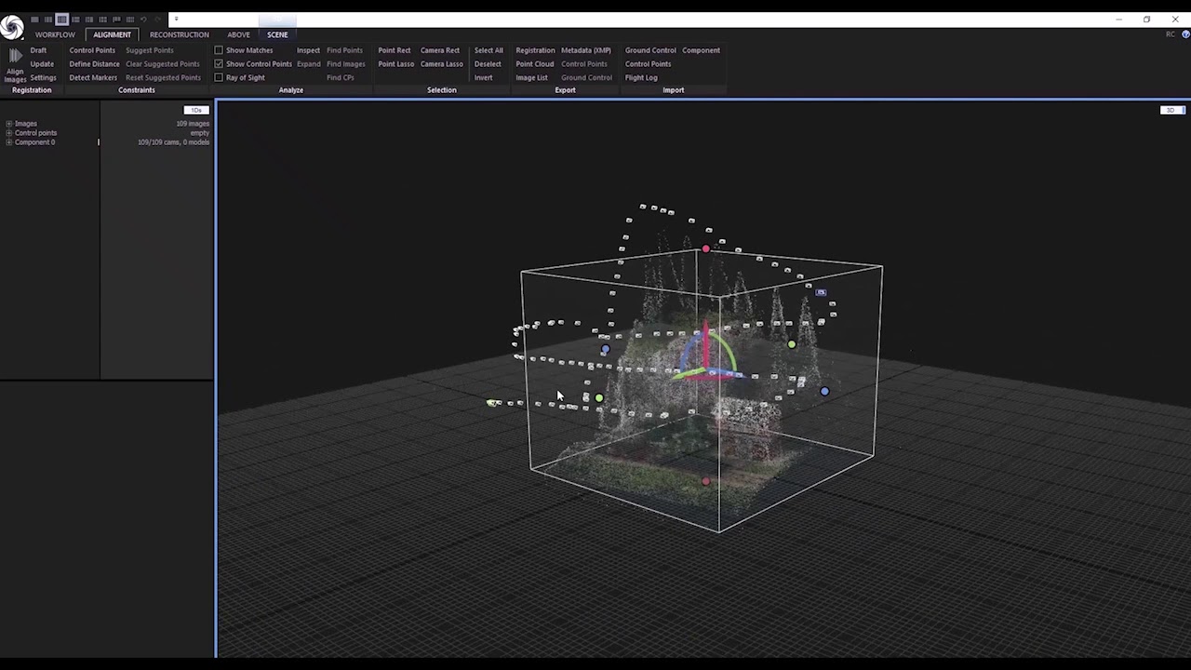Click the Align Images play icon

click(x=15, y=57)
